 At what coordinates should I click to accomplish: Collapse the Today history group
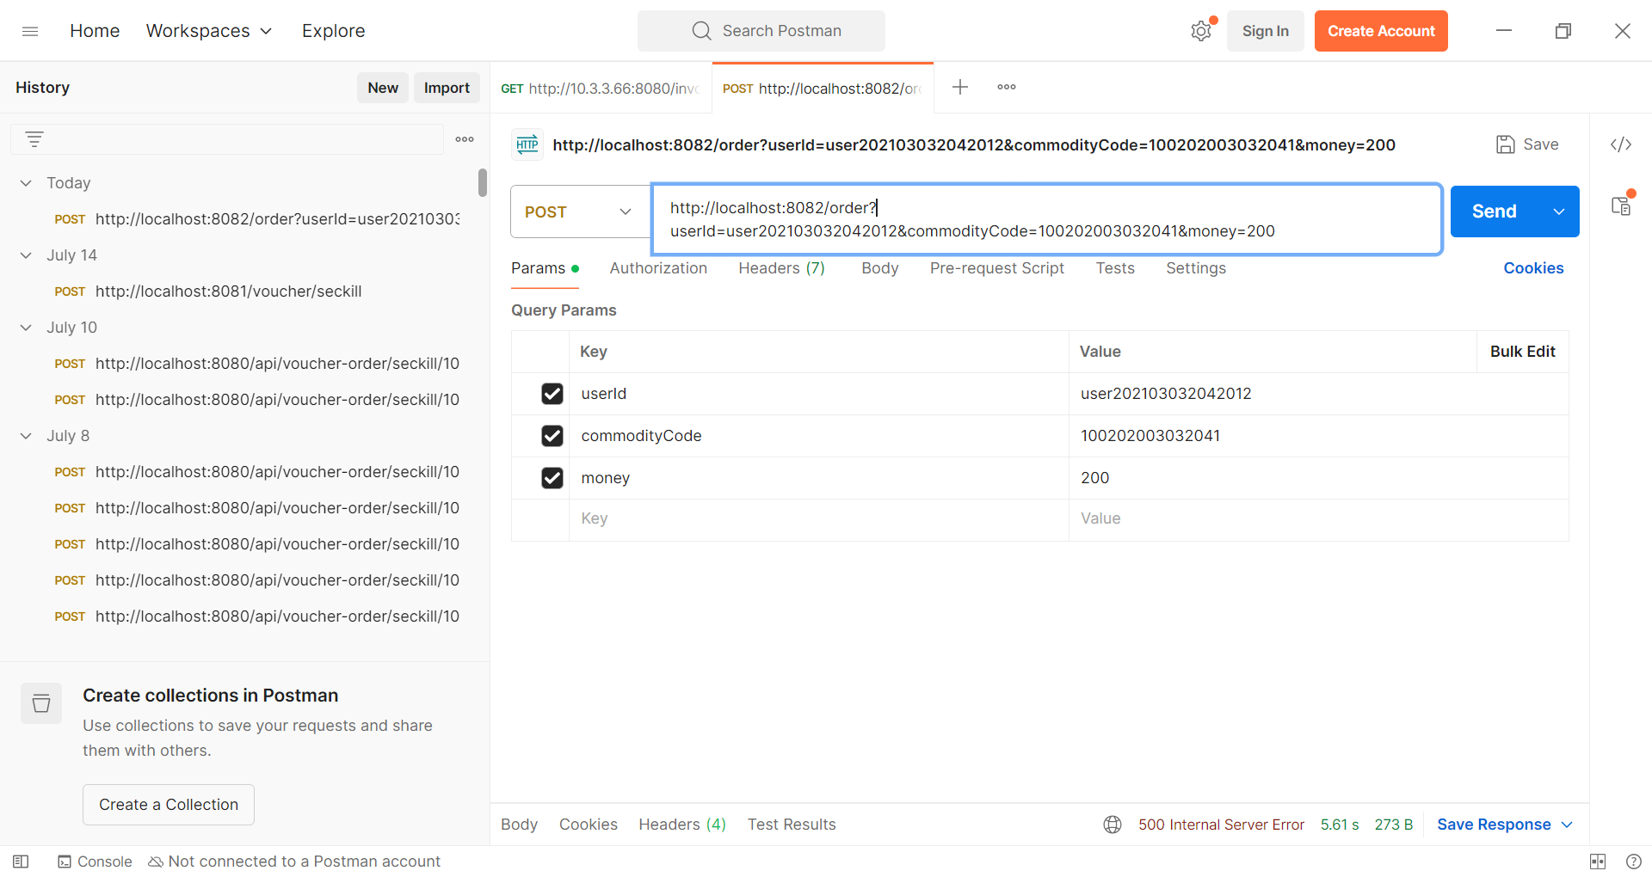coord(26,183)
